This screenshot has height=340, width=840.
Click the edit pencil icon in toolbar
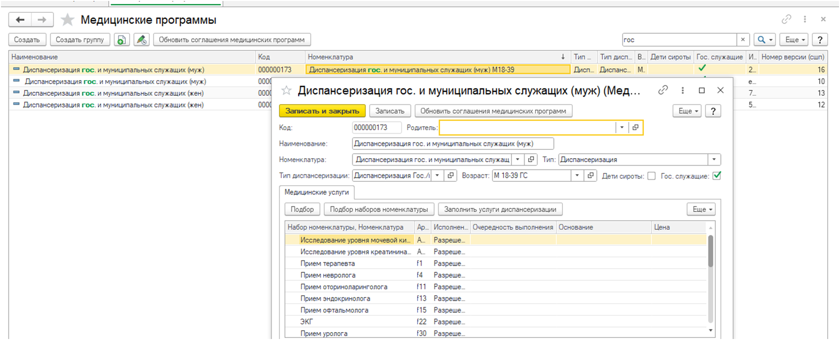pyautogui.click(x=141, y=40)
